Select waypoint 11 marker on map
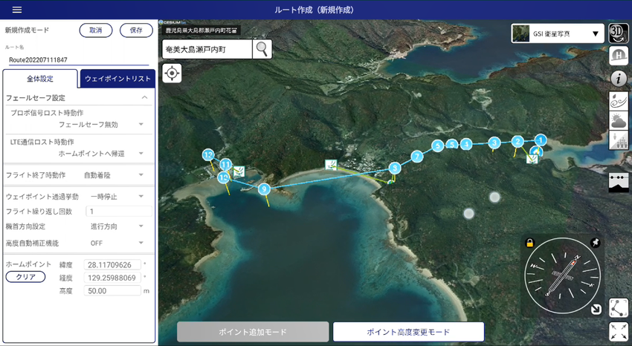The width and height of the screenshot is (632, 346). coord(226,164)
